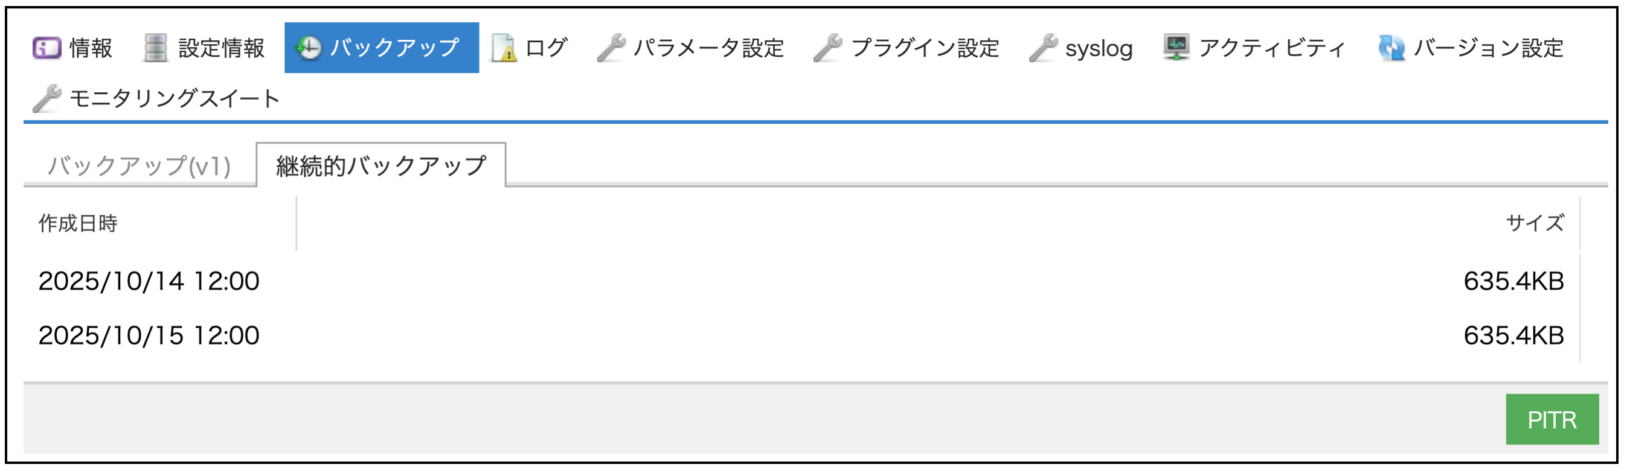Switch to the バックアップ(v1) tab
The width and height of the screenshot is (1627, 473).
pyautogui.click(x=140, y=166)
